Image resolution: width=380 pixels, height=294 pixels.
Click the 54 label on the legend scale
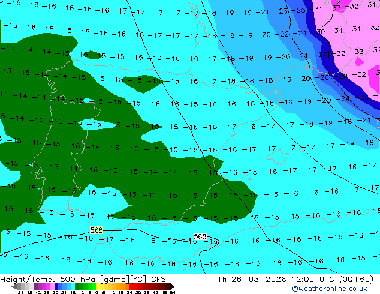[x=172, y=292]
